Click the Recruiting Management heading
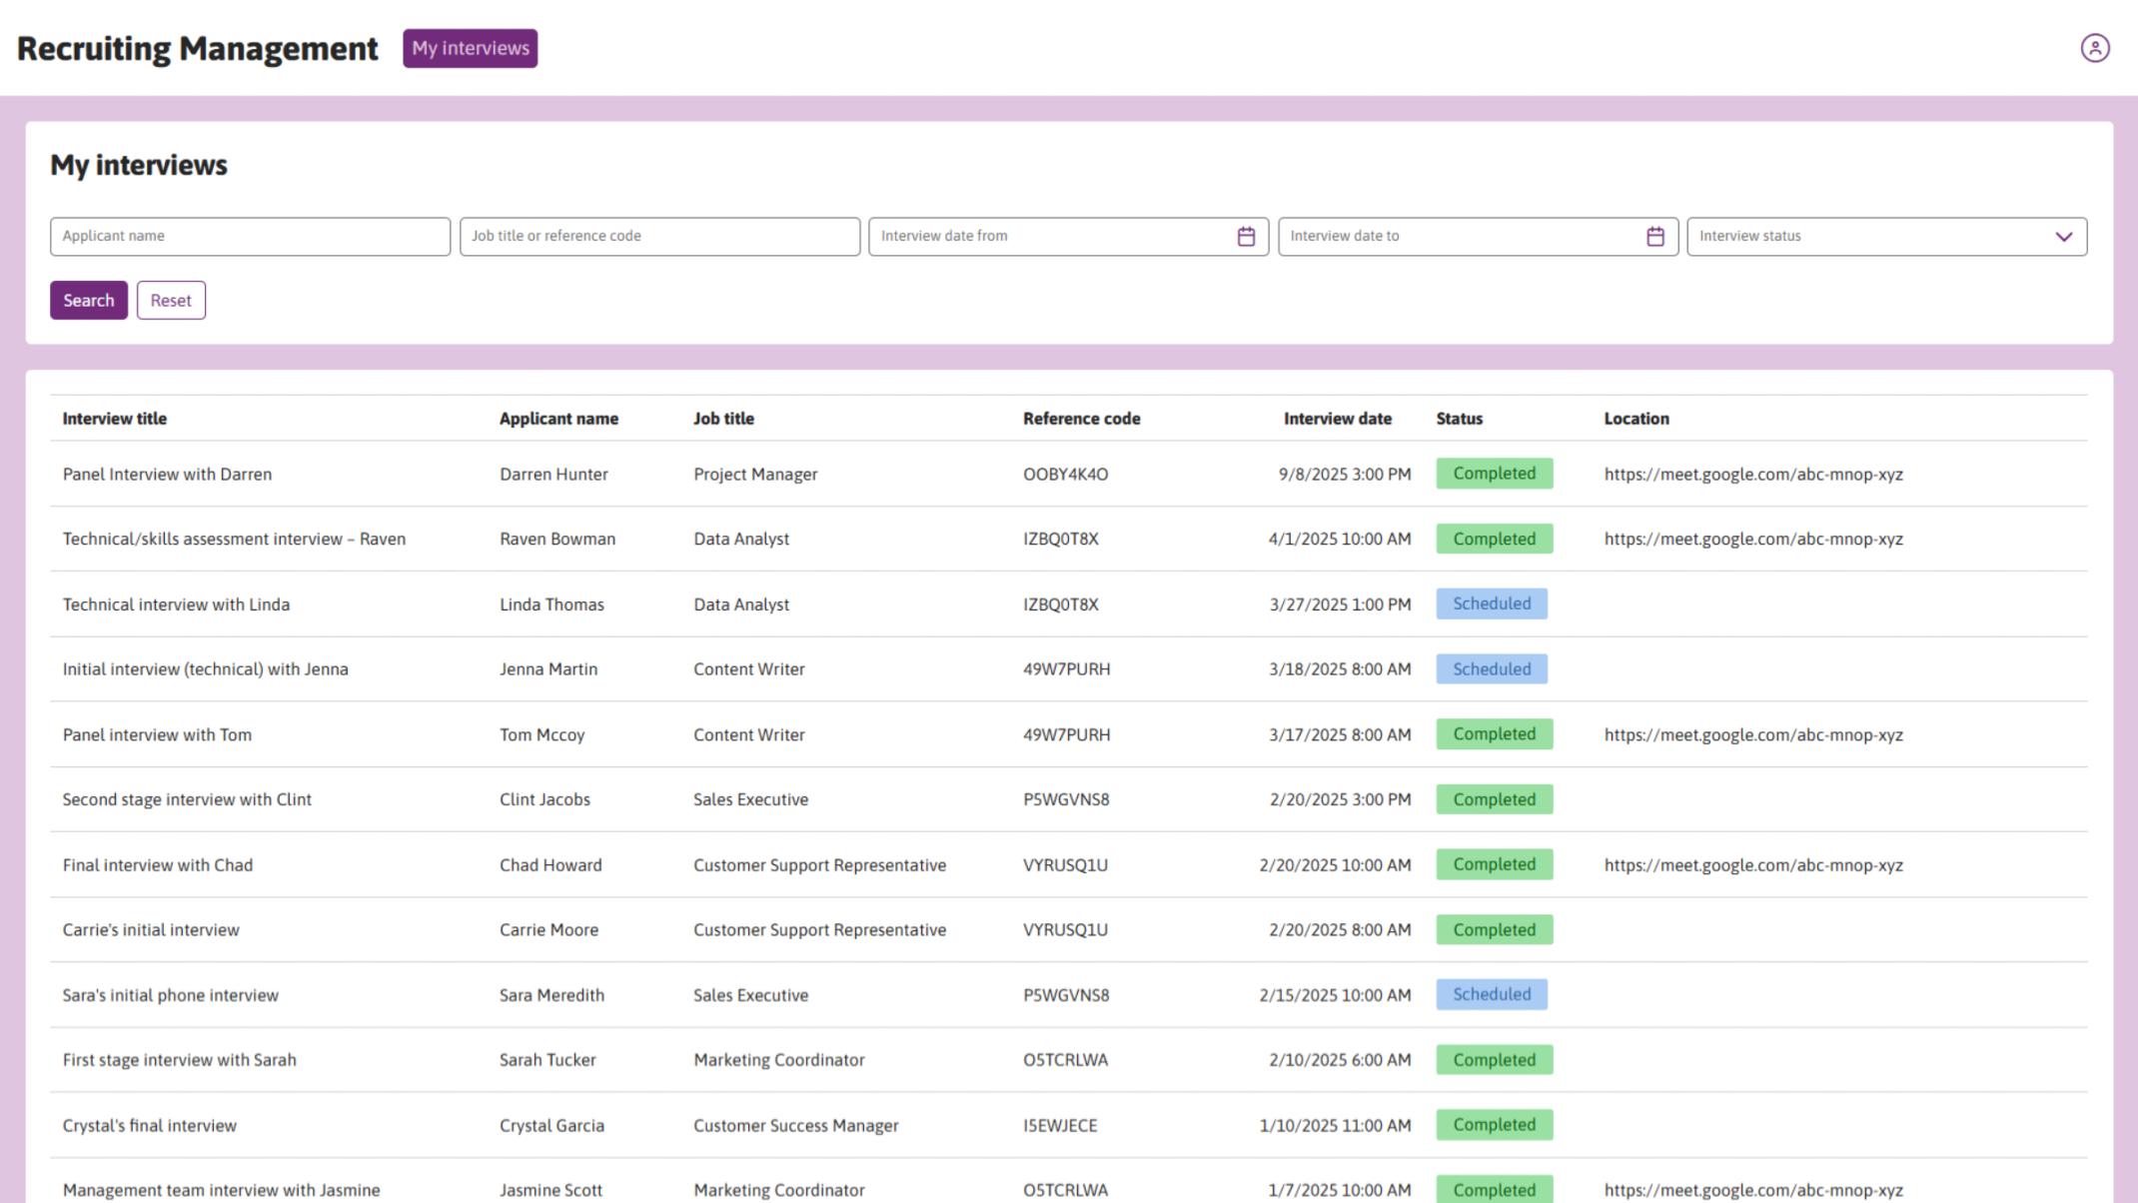This screenshot has height=1203, width=2138. (198, 48)
